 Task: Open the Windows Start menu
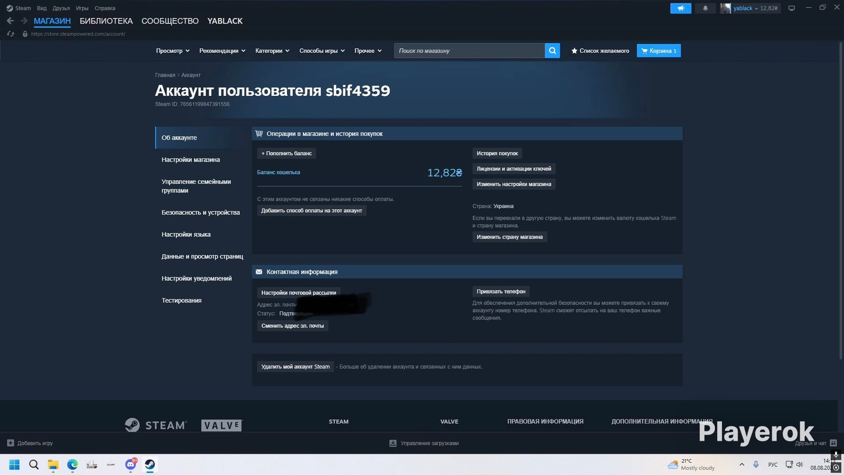coord(14,465)
